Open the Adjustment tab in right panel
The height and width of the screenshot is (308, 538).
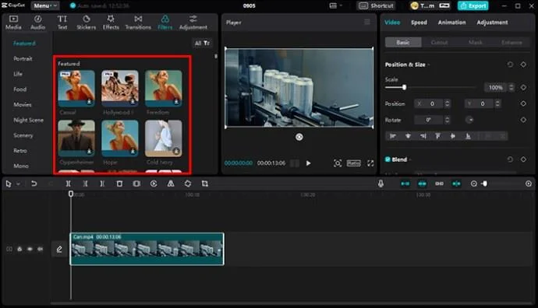[492, 23]
